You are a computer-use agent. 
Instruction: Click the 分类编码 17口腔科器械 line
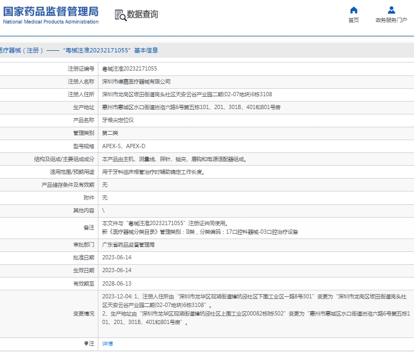pos(200,232)
